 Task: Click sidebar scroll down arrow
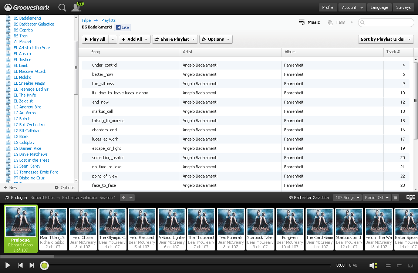click(76, 180)
